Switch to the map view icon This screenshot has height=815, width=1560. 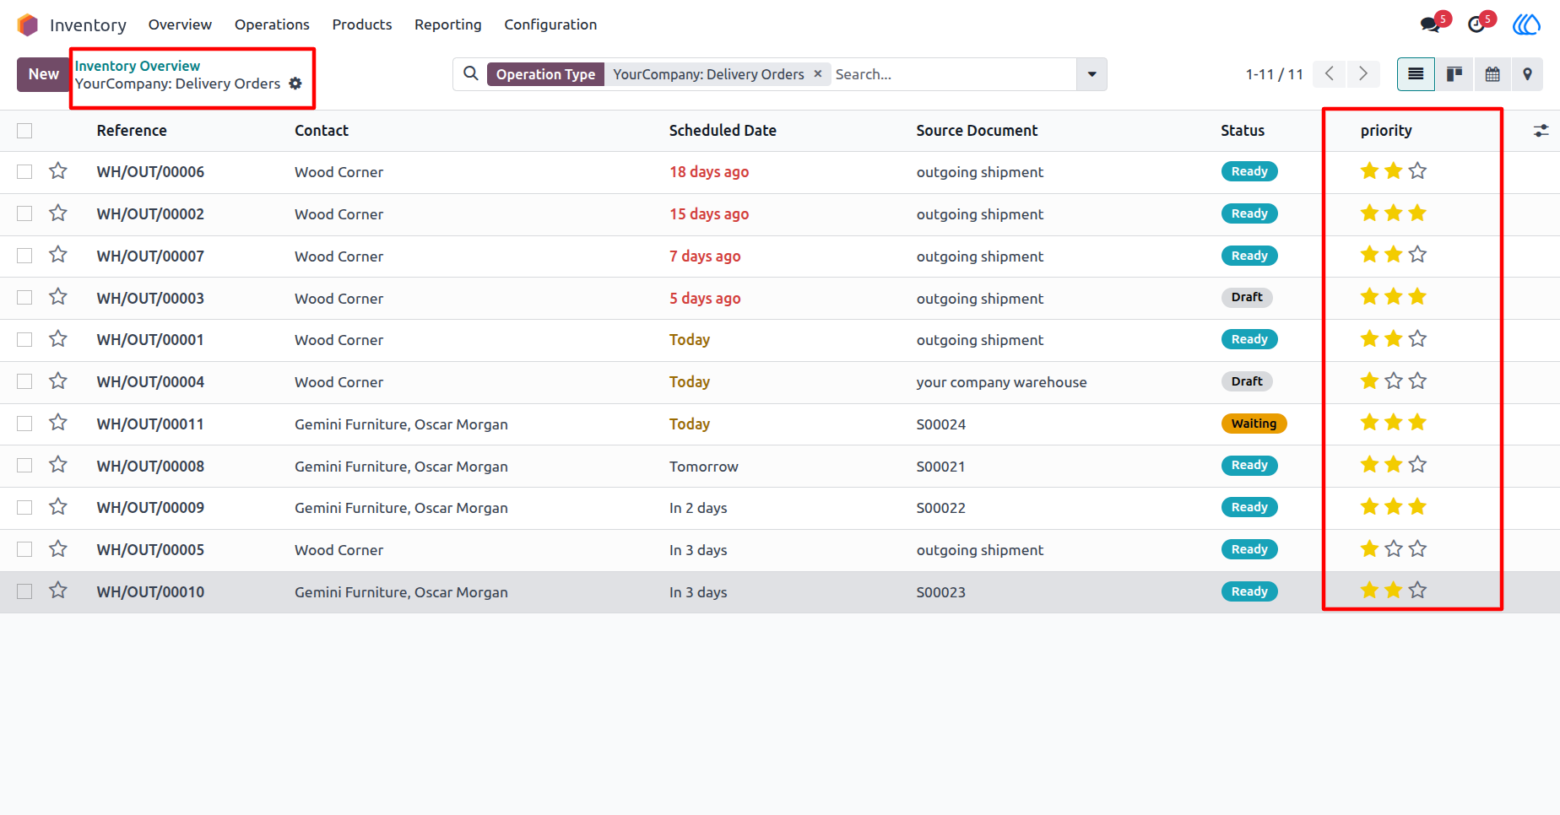tap(1527, 74)
